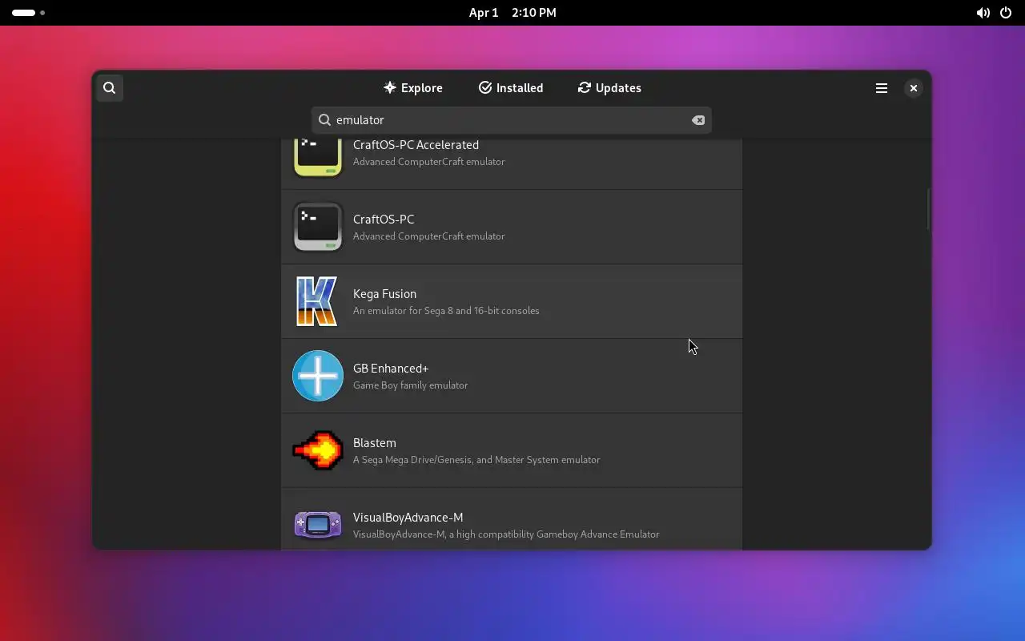Switch to the Explore tab
The width and height of the screenshot is (1025, 641).
(x=413, y=88)
